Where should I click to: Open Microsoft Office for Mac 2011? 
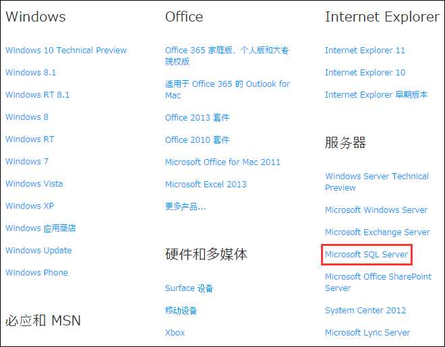click(222, 162)
